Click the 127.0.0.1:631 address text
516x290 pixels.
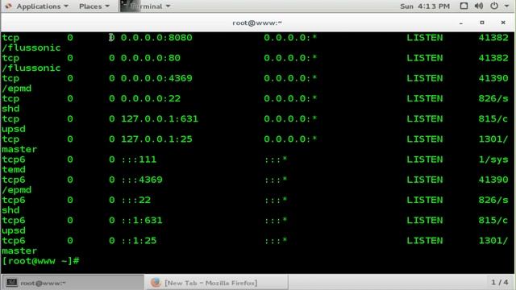[x=160, y=118]
